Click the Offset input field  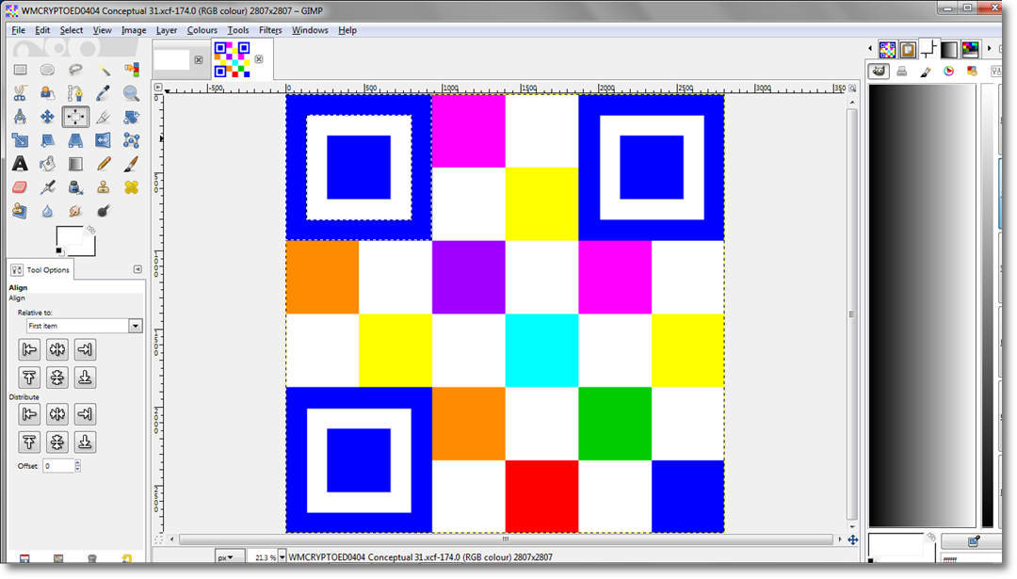click(x=58, y=465)
